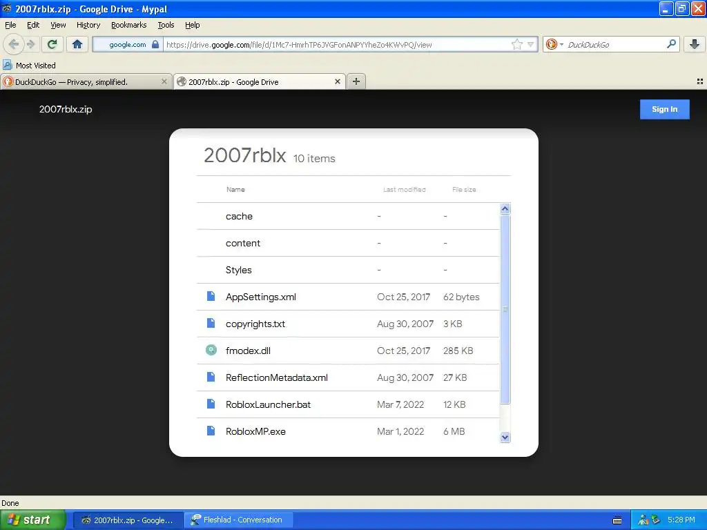This screenshot has height=530, width=707.
Task: Go forward with the forward arrow button
Action: (30, 44)
